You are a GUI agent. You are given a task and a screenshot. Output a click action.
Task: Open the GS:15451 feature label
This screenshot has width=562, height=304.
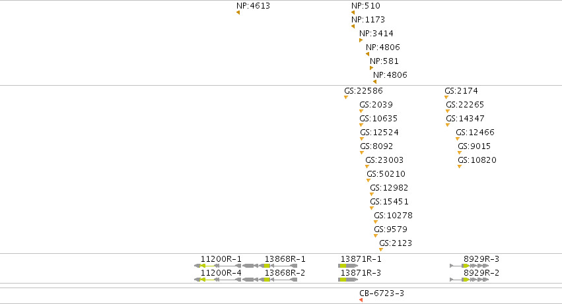point(389,202)
